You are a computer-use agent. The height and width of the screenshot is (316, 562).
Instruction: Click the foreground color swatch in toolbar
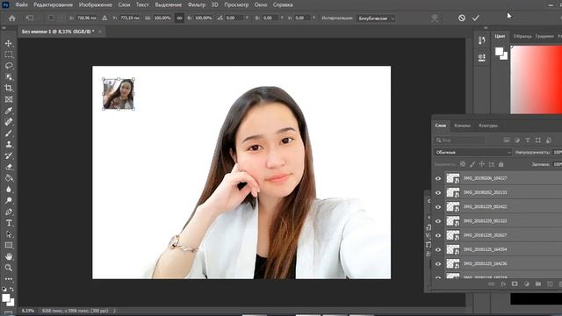pos(6,298)
